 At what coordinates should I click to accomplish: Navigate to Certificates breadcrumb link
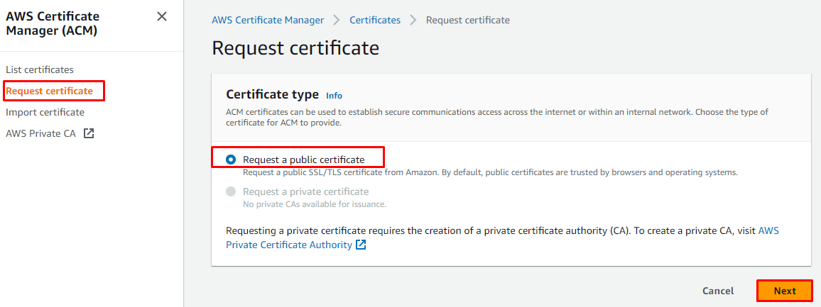click(x=375, y=20)
